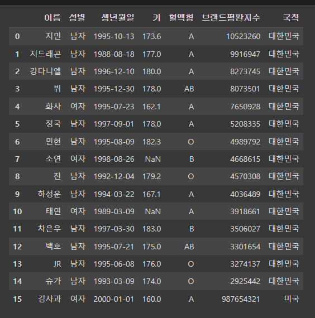315x318 pixels.
Task: Click brand index 987654321
Action: point(241,299)
